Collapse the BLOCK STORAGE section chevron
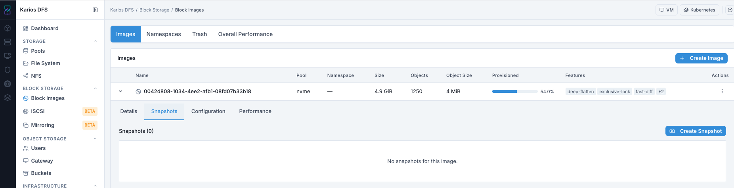Image resolution: width=734 pixels, height=188 pixels. click(x=95, y=88)
